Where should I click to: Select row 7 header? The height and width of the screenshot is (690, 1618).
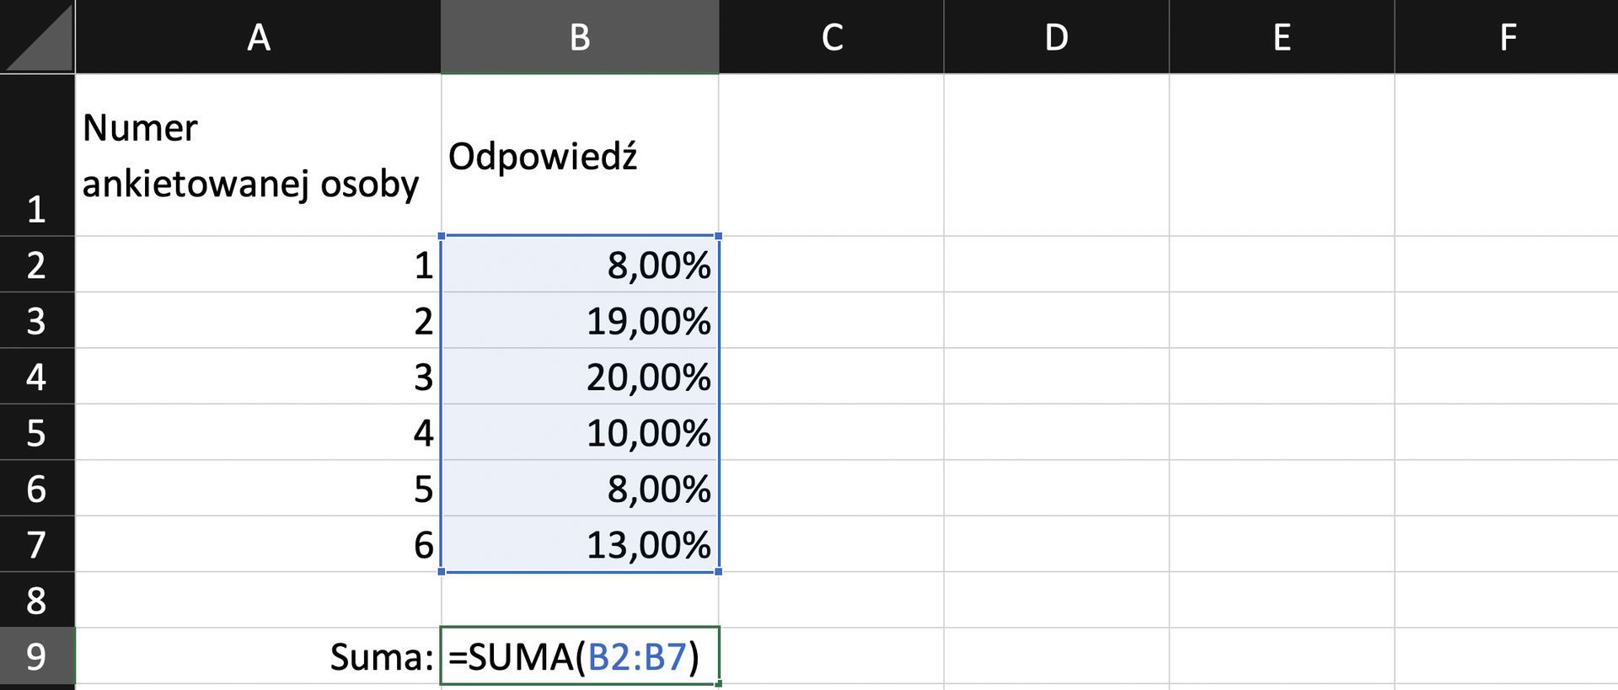37,544
